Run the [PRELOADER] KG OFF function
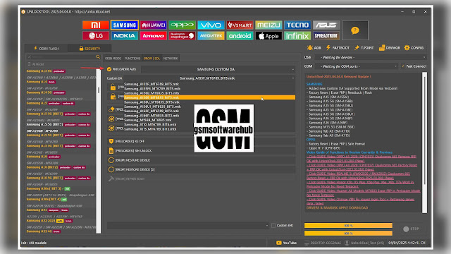 click(202, 141)
